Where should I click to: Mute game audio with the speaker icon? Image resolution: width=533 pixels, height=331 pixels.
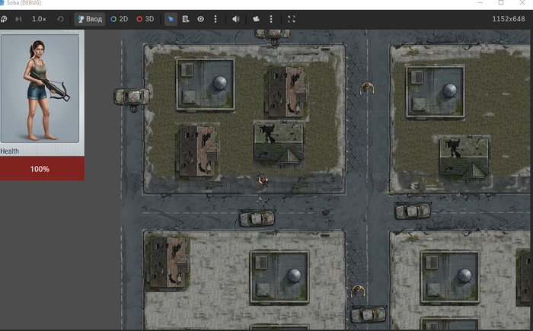[x=235, y=19]
